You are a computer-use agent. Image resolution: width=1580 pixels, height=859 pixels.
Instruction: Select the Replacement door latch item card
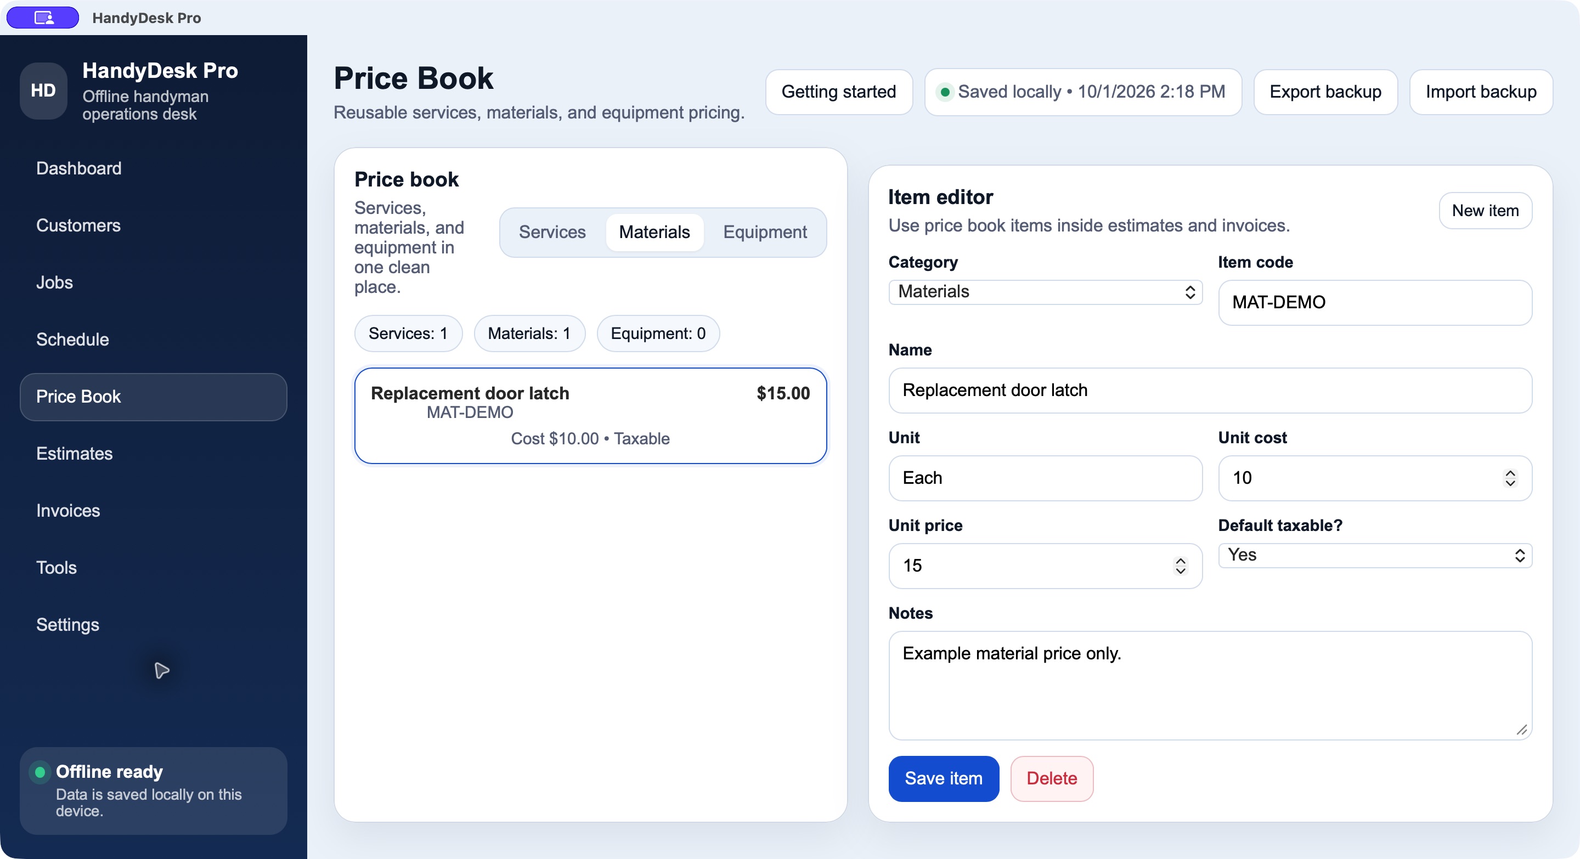590,416
